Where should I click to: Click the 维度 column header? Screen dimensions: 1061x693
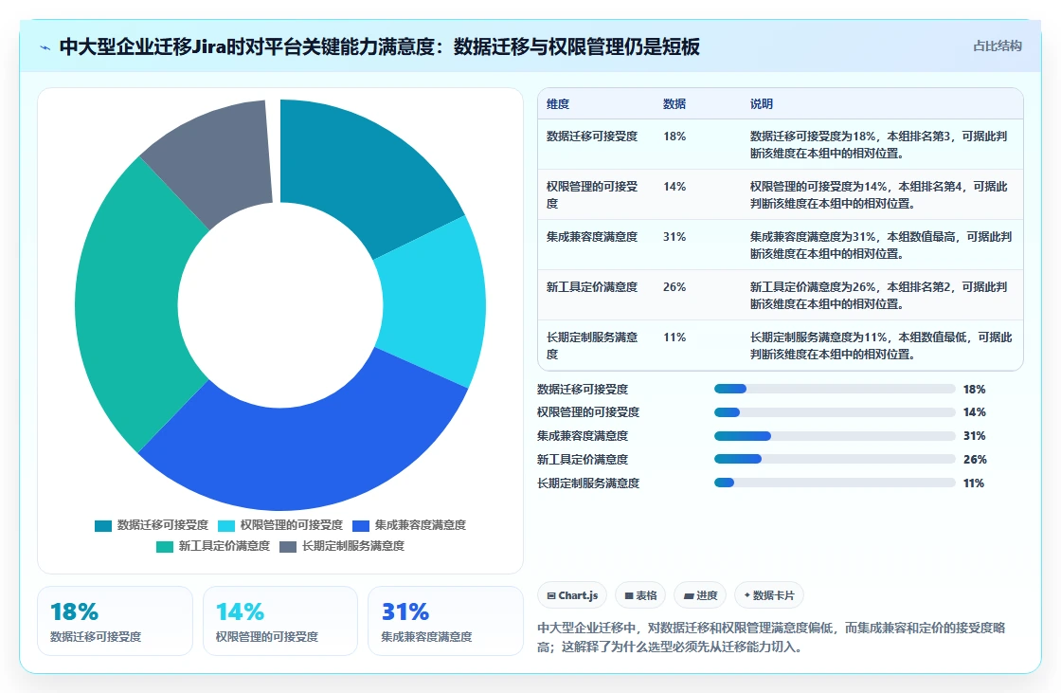point(558,103)
